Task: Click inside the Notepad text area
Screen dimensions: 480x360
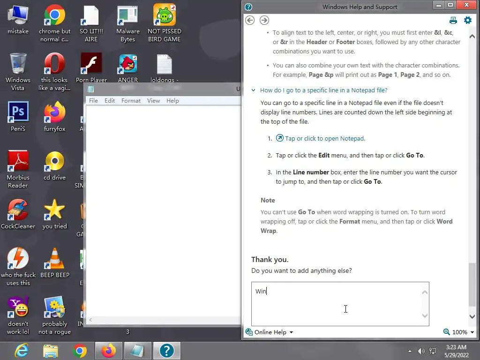Action: coord(164,211)
